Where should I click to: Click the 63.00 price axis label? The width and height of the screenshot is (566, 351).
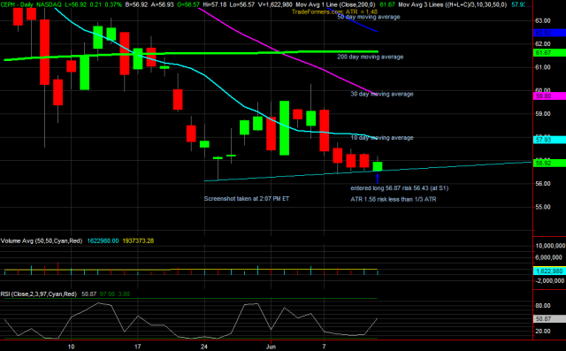[x=543, y=21]
